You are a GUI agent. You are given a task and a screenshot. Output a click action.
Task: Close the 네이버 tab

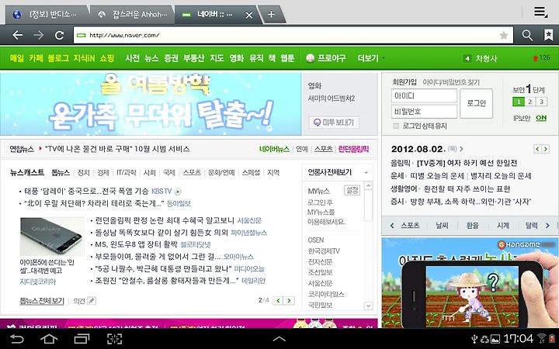249,15
